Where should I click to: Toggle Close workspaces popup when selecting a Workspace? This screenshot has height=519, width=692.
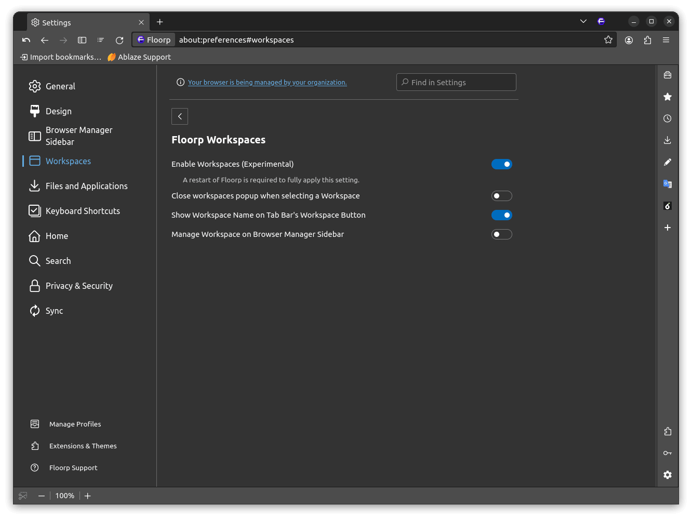pyautogui.click(x=502, y=196)
